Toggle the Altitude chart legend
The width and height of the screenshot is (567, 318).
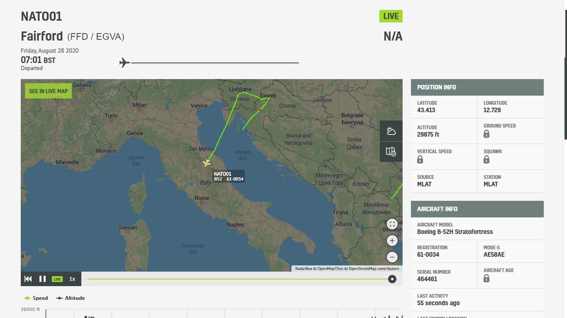(70, 298)
